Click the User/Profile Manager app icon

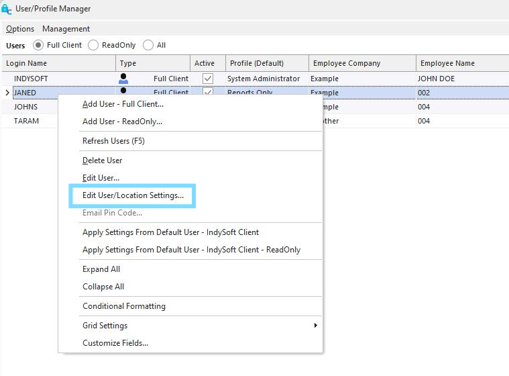pyautogui.click(x=7, y=9)
